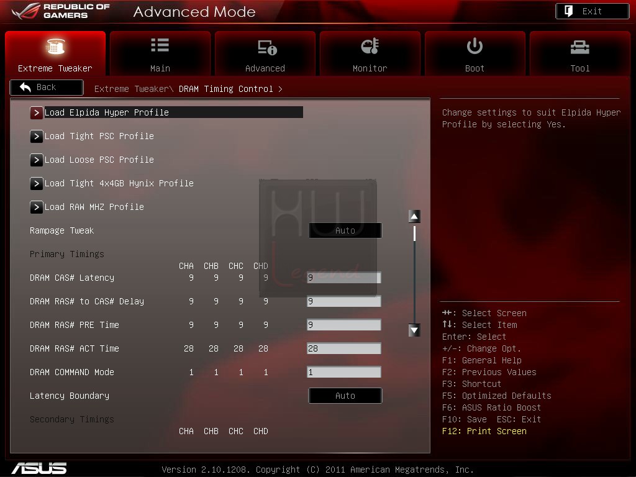Click the DRAM CAS# Latency input field
The image size is (636, 477).
coord(344,278)
